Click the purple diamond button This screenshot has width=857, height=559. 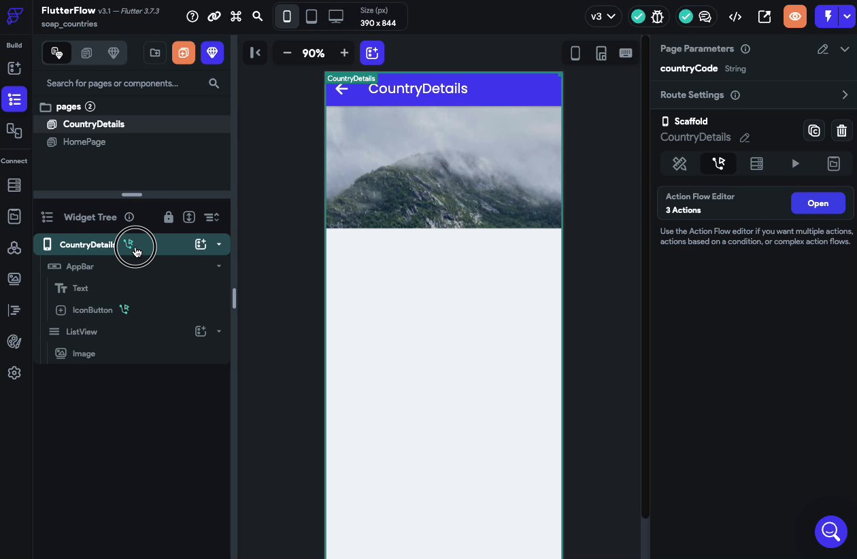pos(212,53)
